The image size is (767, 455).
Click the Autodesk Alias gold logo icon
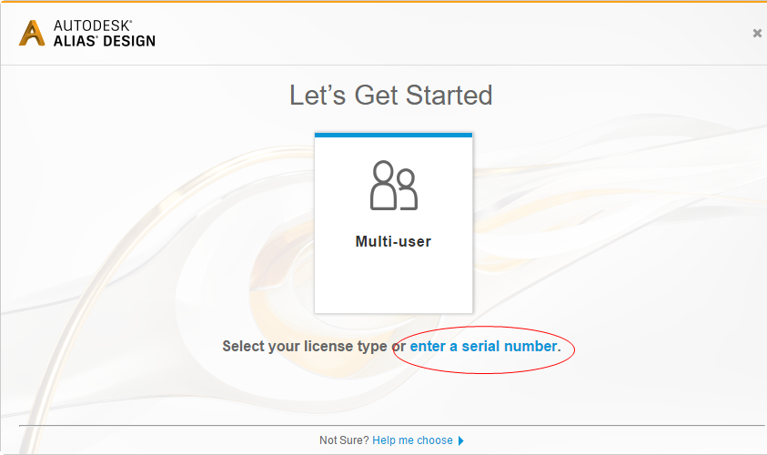click(32, 33)
